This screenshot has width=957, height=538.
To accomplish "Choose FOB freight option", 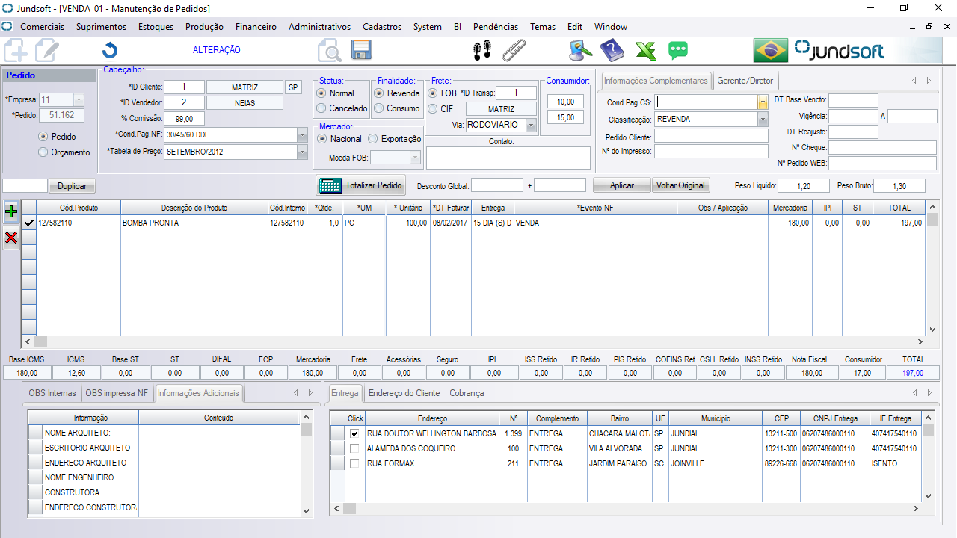I will (x=433, y=93).
